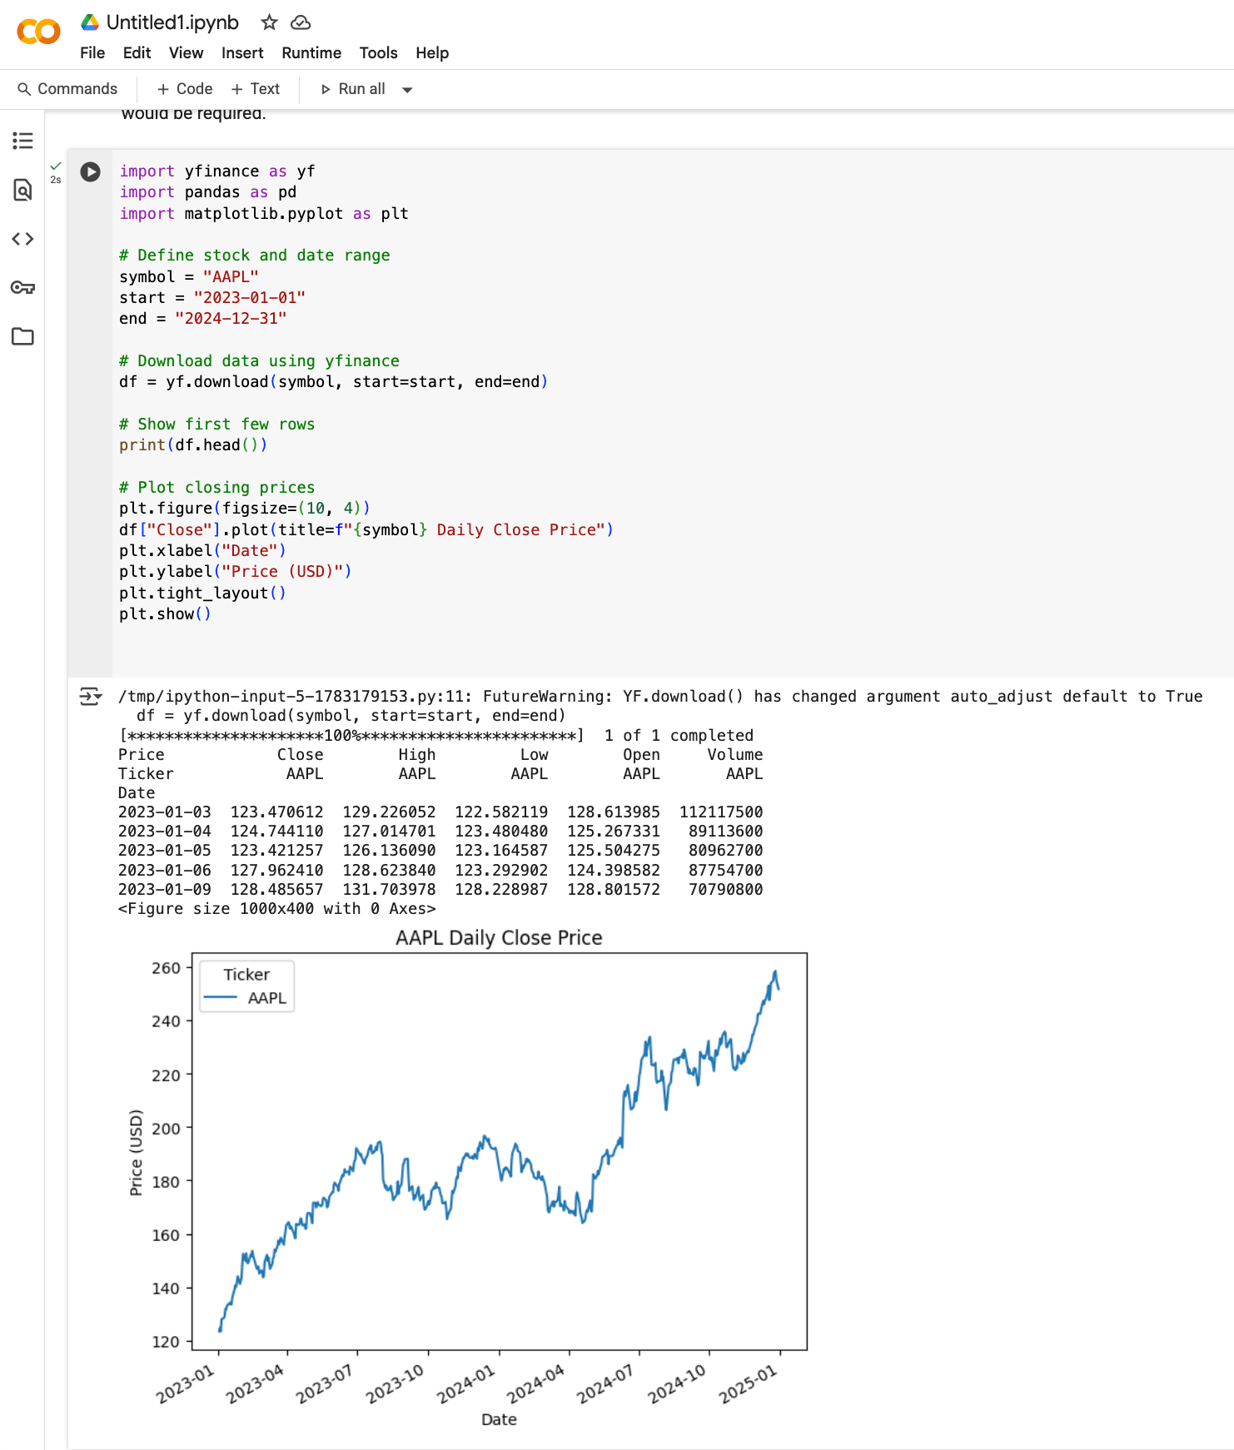The image size is (1234, 1450).
Task: Open the files folder panel
Action: 22,336
